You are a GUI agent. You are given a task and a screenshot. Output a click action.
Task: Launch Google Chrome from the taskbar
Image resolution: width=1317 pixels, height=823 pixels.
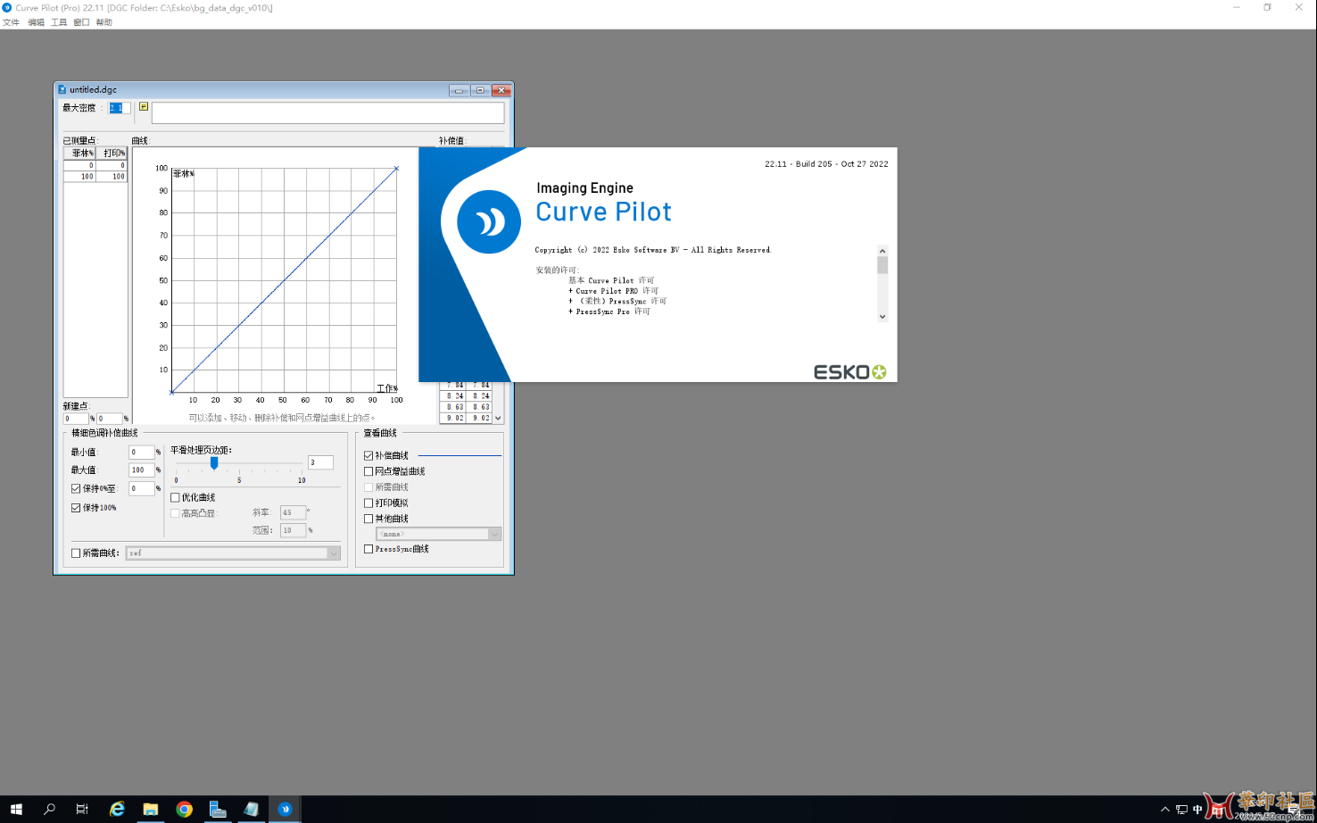[185, 809]
